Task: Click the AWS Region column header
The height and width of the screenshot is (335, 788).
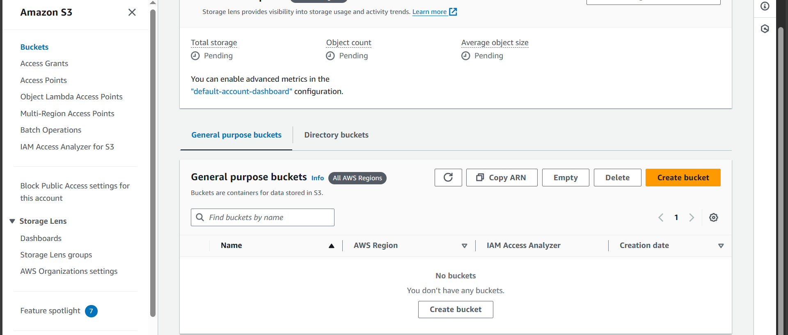Action: coord(376,246)
